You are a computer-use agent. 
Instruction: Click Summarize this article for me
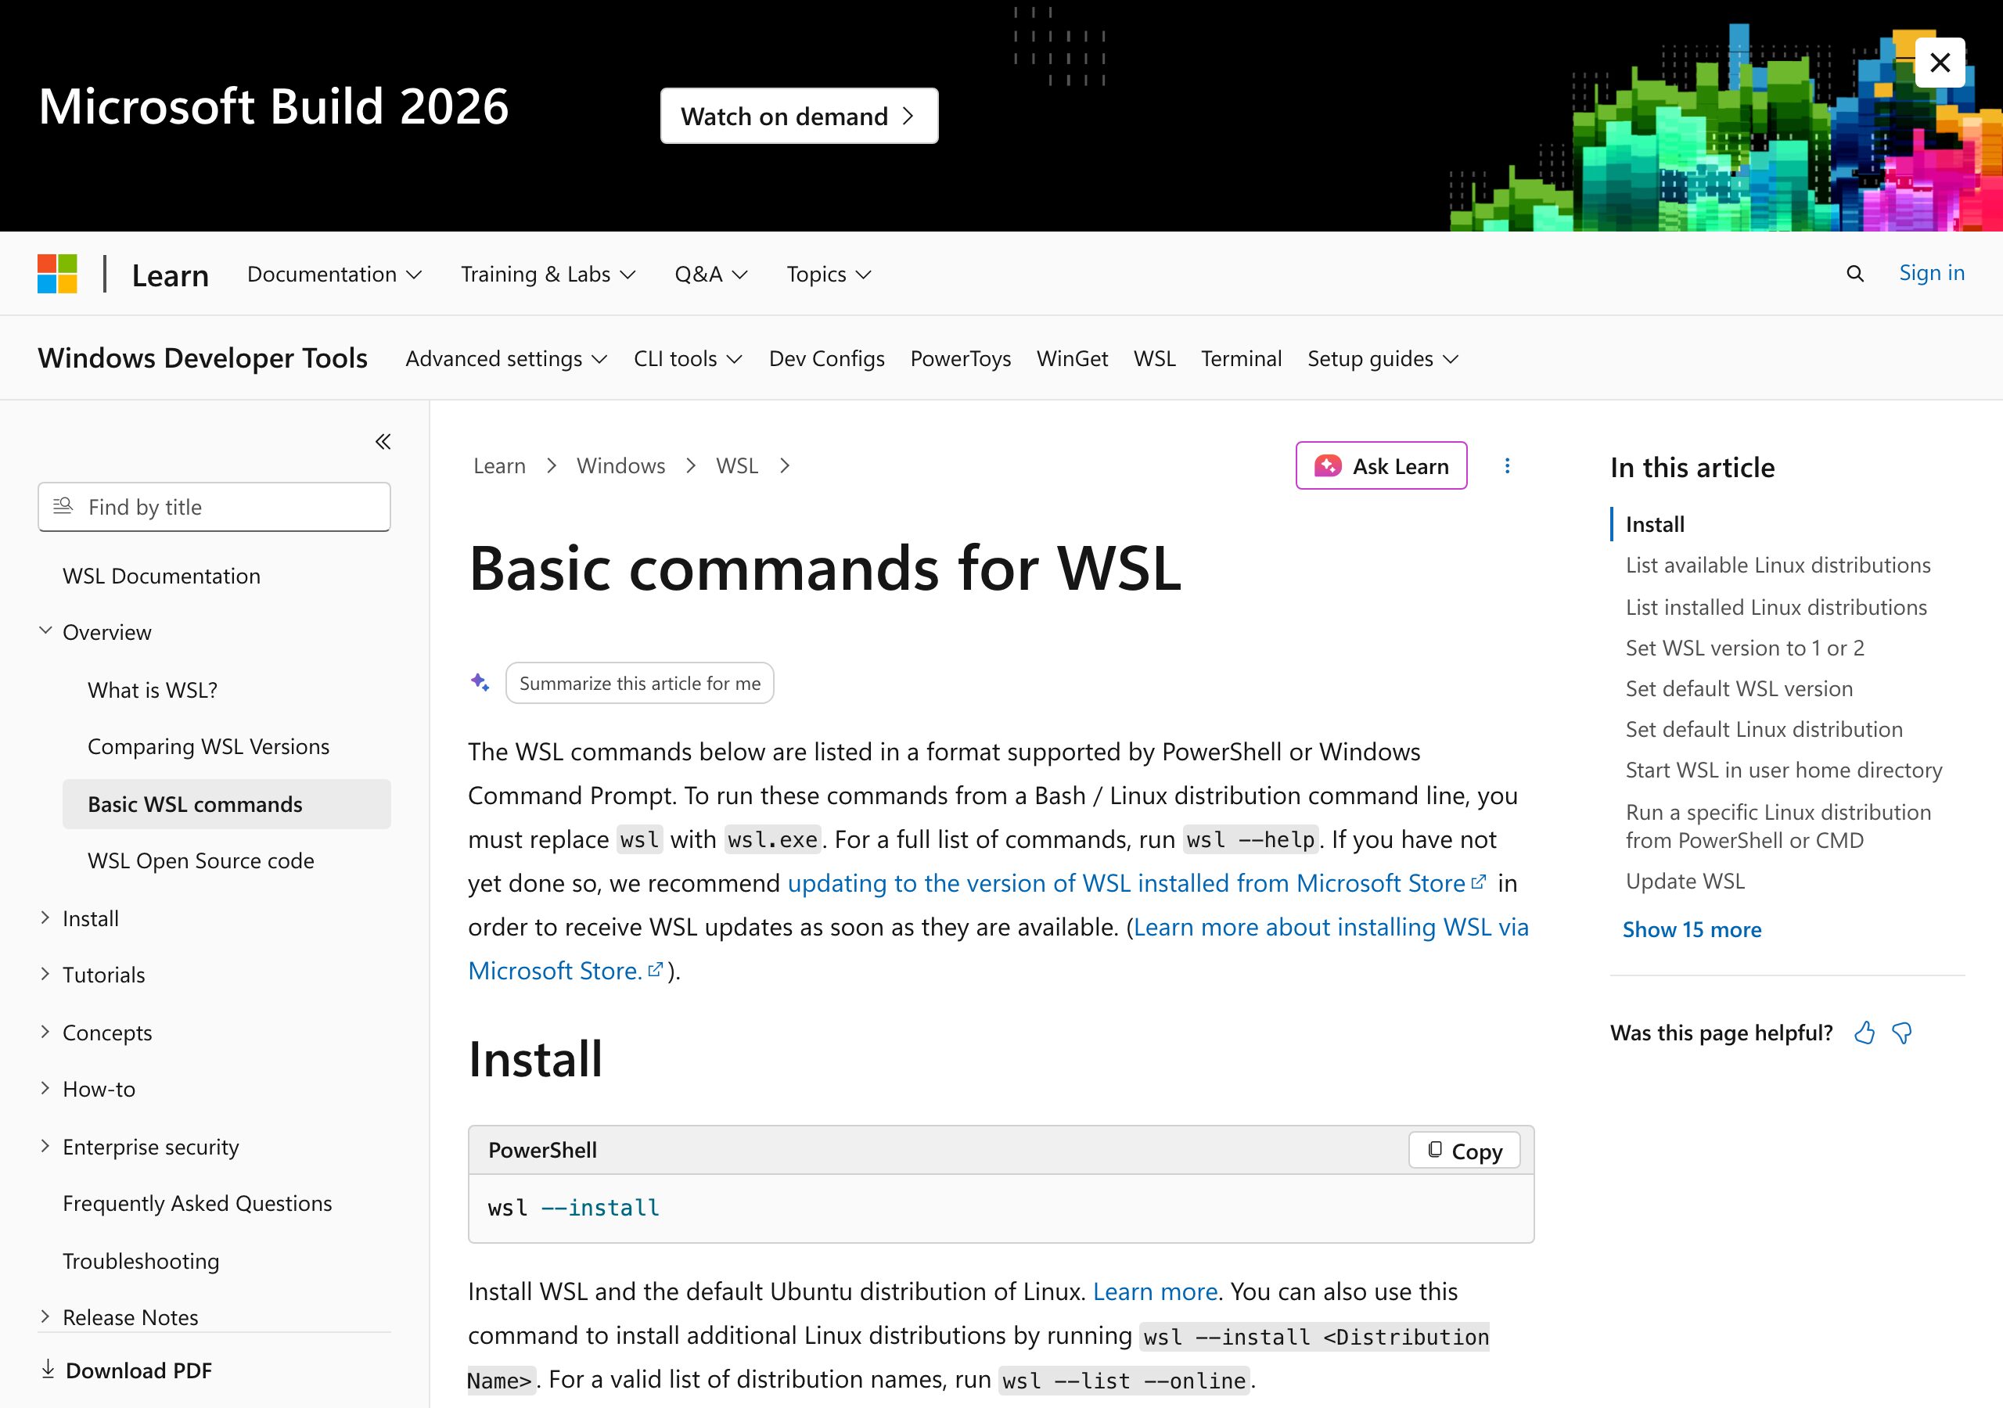[639, 683]
